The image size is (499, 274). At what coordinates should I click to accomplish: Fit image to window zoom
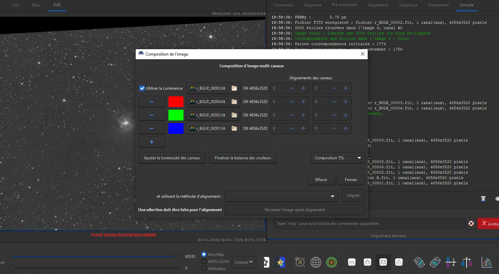[x=383, y=262]
